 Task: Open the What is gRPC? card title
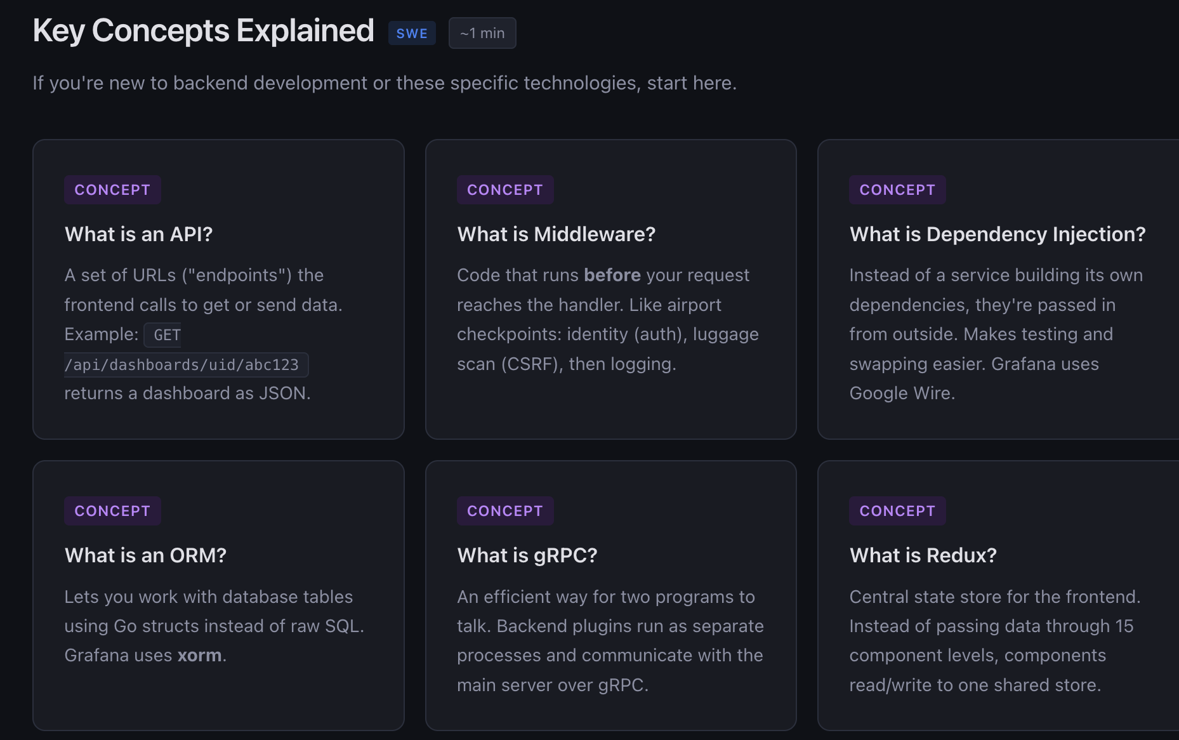[527, 555]
